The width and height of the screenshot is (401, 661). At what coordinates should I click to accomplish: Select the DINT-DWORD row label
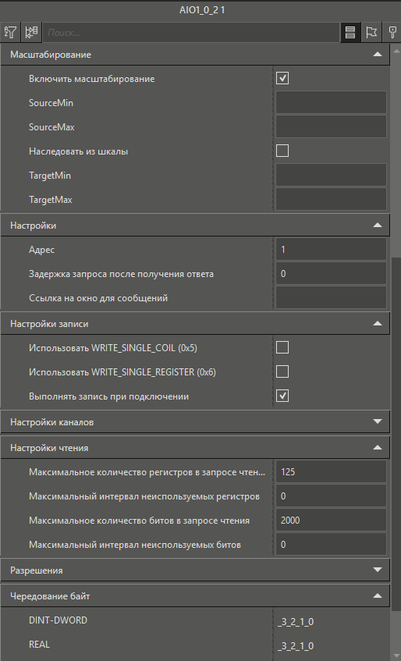tap(59, 620)
